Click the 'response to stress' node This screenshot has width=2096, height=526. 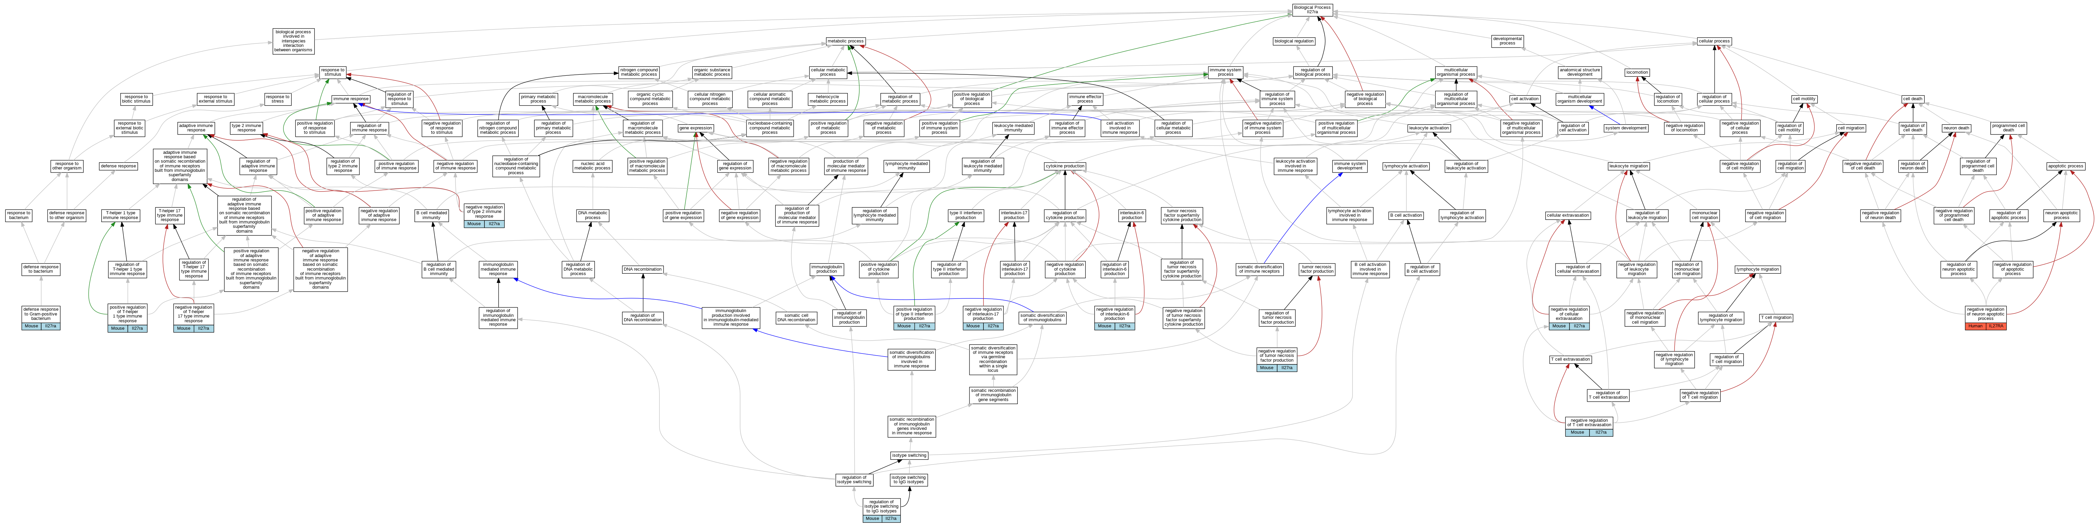click(x=277, y=99)
